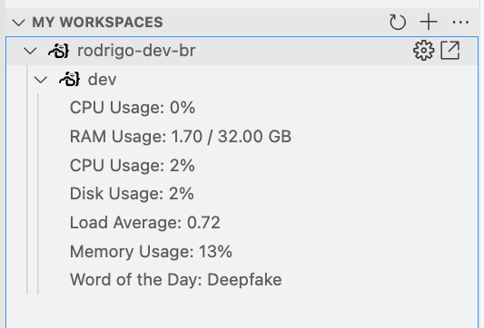Select the Memory Usage: 13% item
The image size is (484, 328).
(x=151, y=251)
